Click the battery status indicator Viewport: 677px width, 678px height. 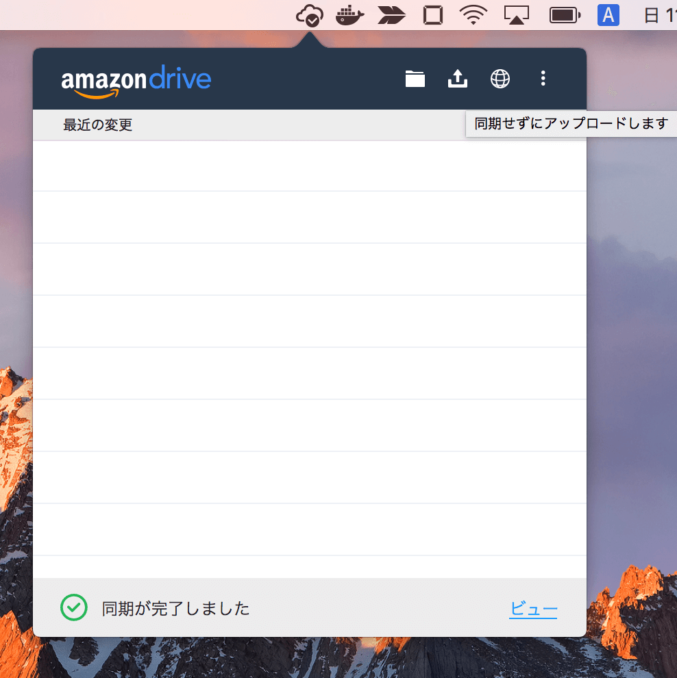point(564,14)
